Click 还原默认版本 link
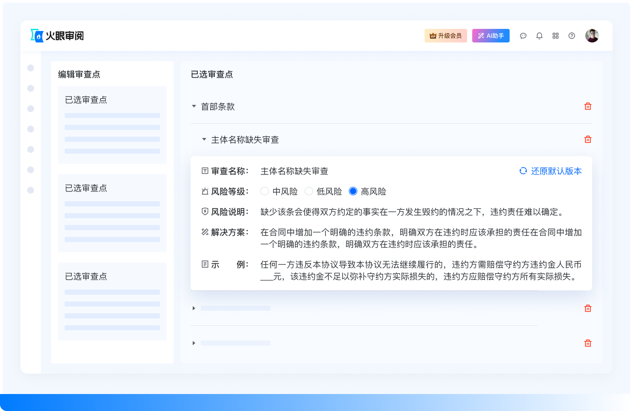The height and width of the screenshot is (411, 633). (x=550, y=171)
